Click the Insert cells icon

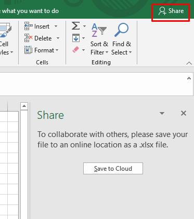pos(29,26)
